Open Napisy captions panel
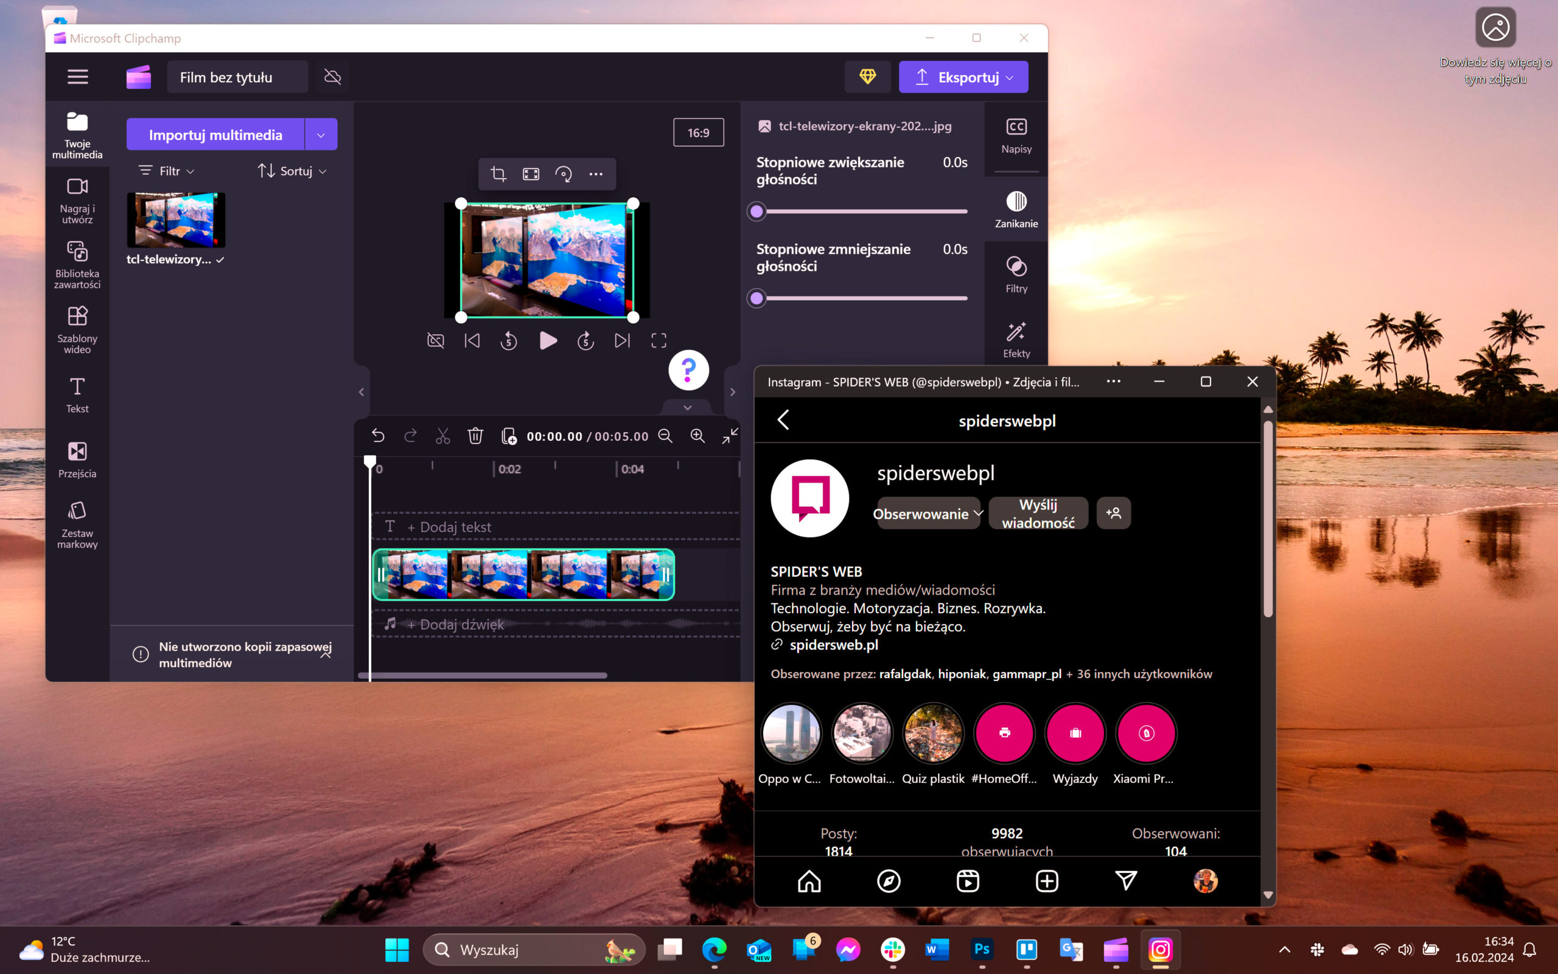Screen dimensions: 1558x974 click(1016, 136)
